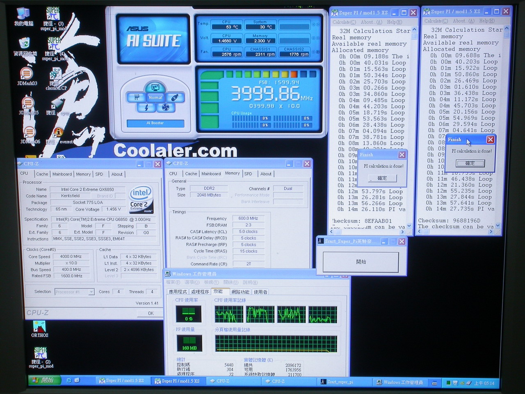Open the Applications (應用程式) tab in Task Manager
525x394 pixels.
point(178,292)
